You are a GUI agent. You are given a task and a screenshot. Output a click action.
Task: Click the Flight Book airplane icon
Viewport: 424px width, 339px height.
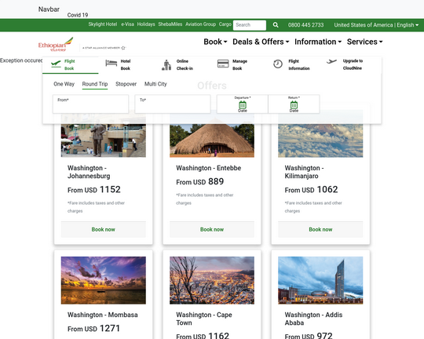56,64
